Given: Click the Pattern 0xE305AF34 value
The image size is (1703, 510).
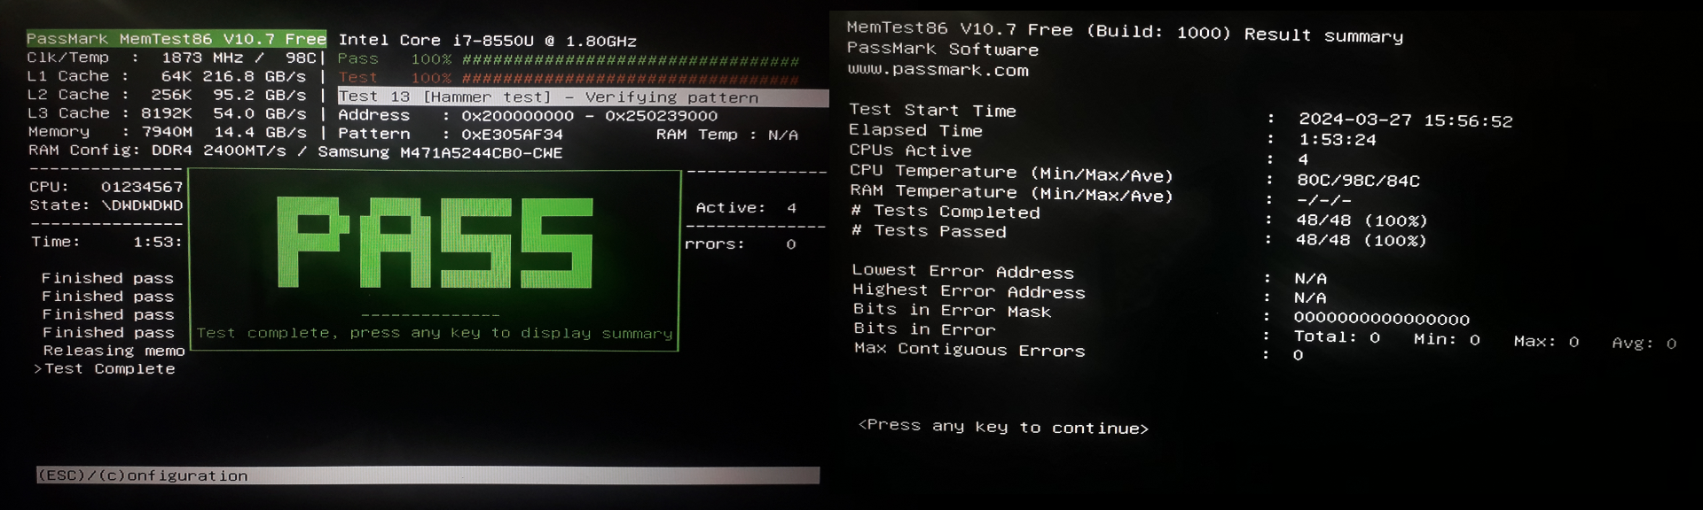Looking at the screenshot, I should (x=512, y=135).
